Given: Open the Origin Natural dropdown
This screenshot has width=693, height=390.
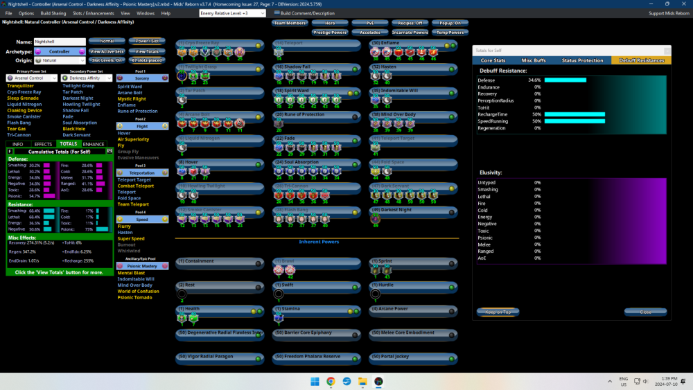Looking at the screenshot, I should (60, 60).
